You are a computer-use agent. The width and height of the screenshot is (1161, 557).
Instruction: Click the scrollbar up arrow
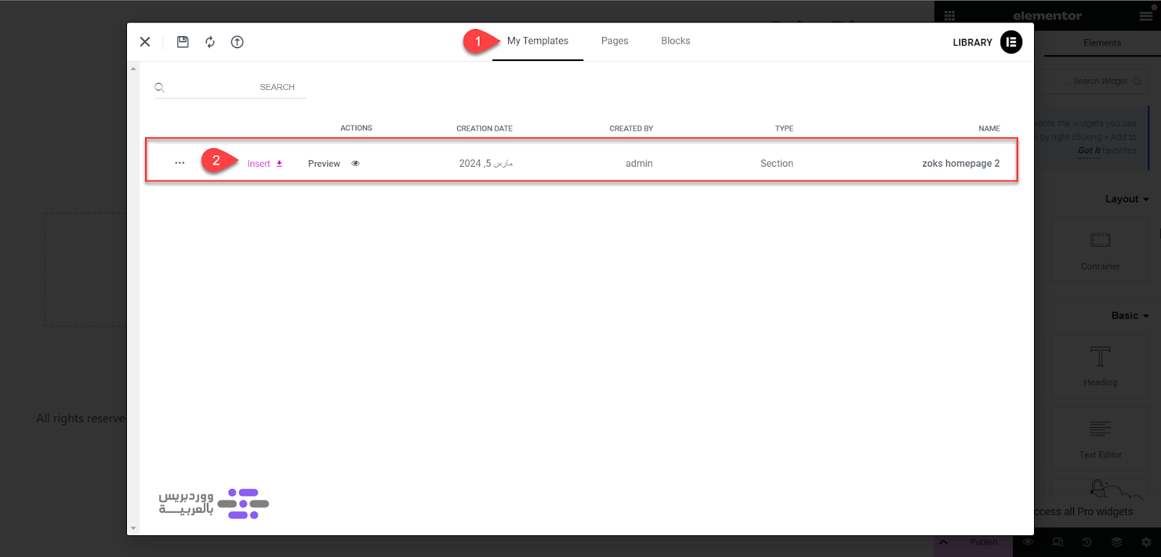133,69
